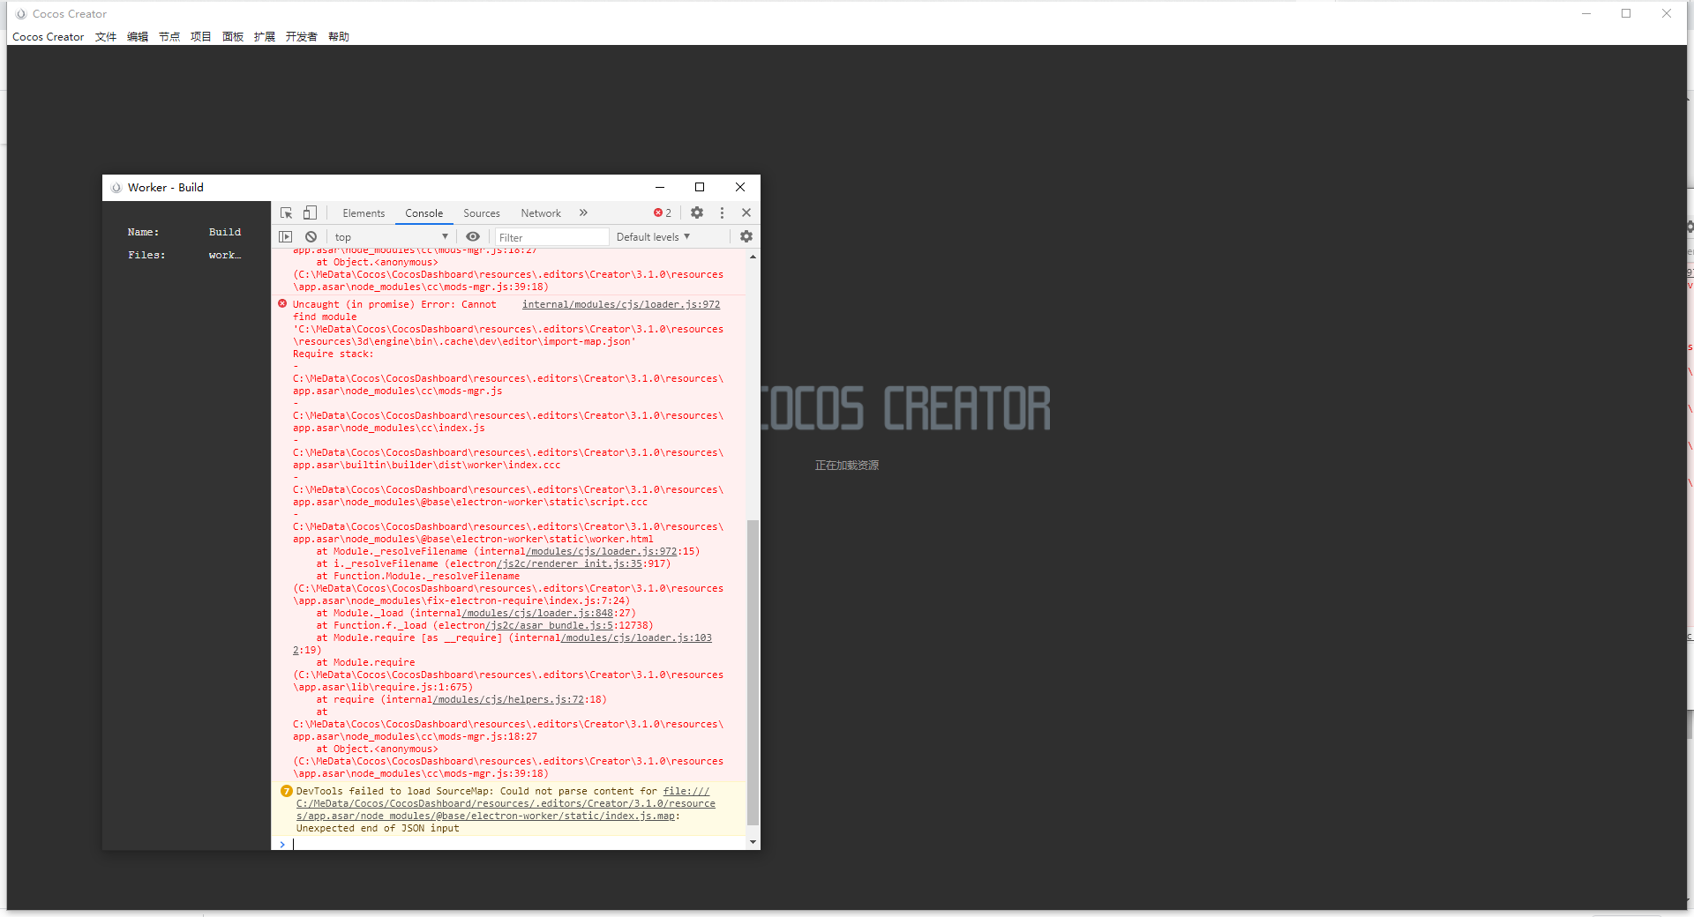Image resolution: width=1694 pixels, height=917 pixels.
Task: Open the loader.js:972 source link in error header
Action: [x=621, y=304]
